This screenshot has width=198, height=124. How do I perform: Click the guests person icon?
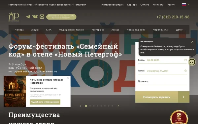(x=185, y=71)
